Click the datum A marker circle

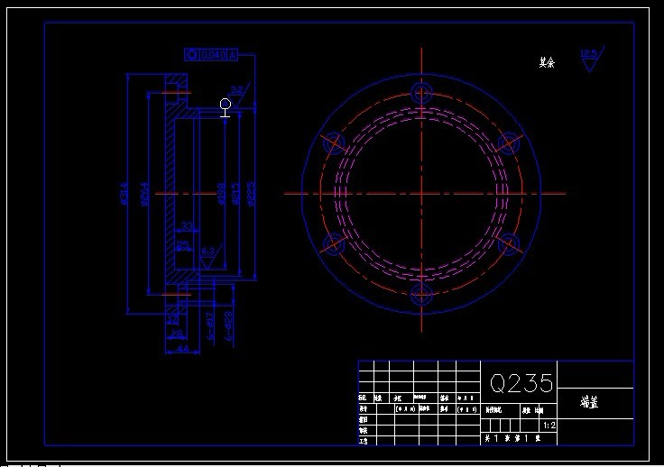(x=226, y=104)
